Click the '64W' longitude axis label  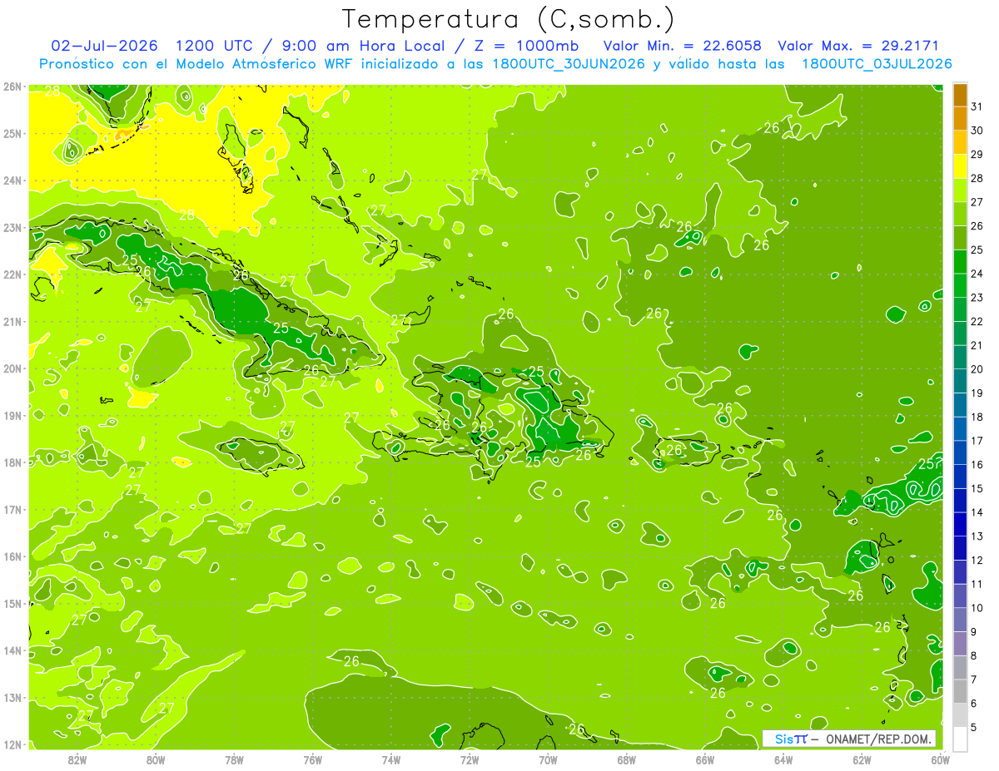coord(783,759)
